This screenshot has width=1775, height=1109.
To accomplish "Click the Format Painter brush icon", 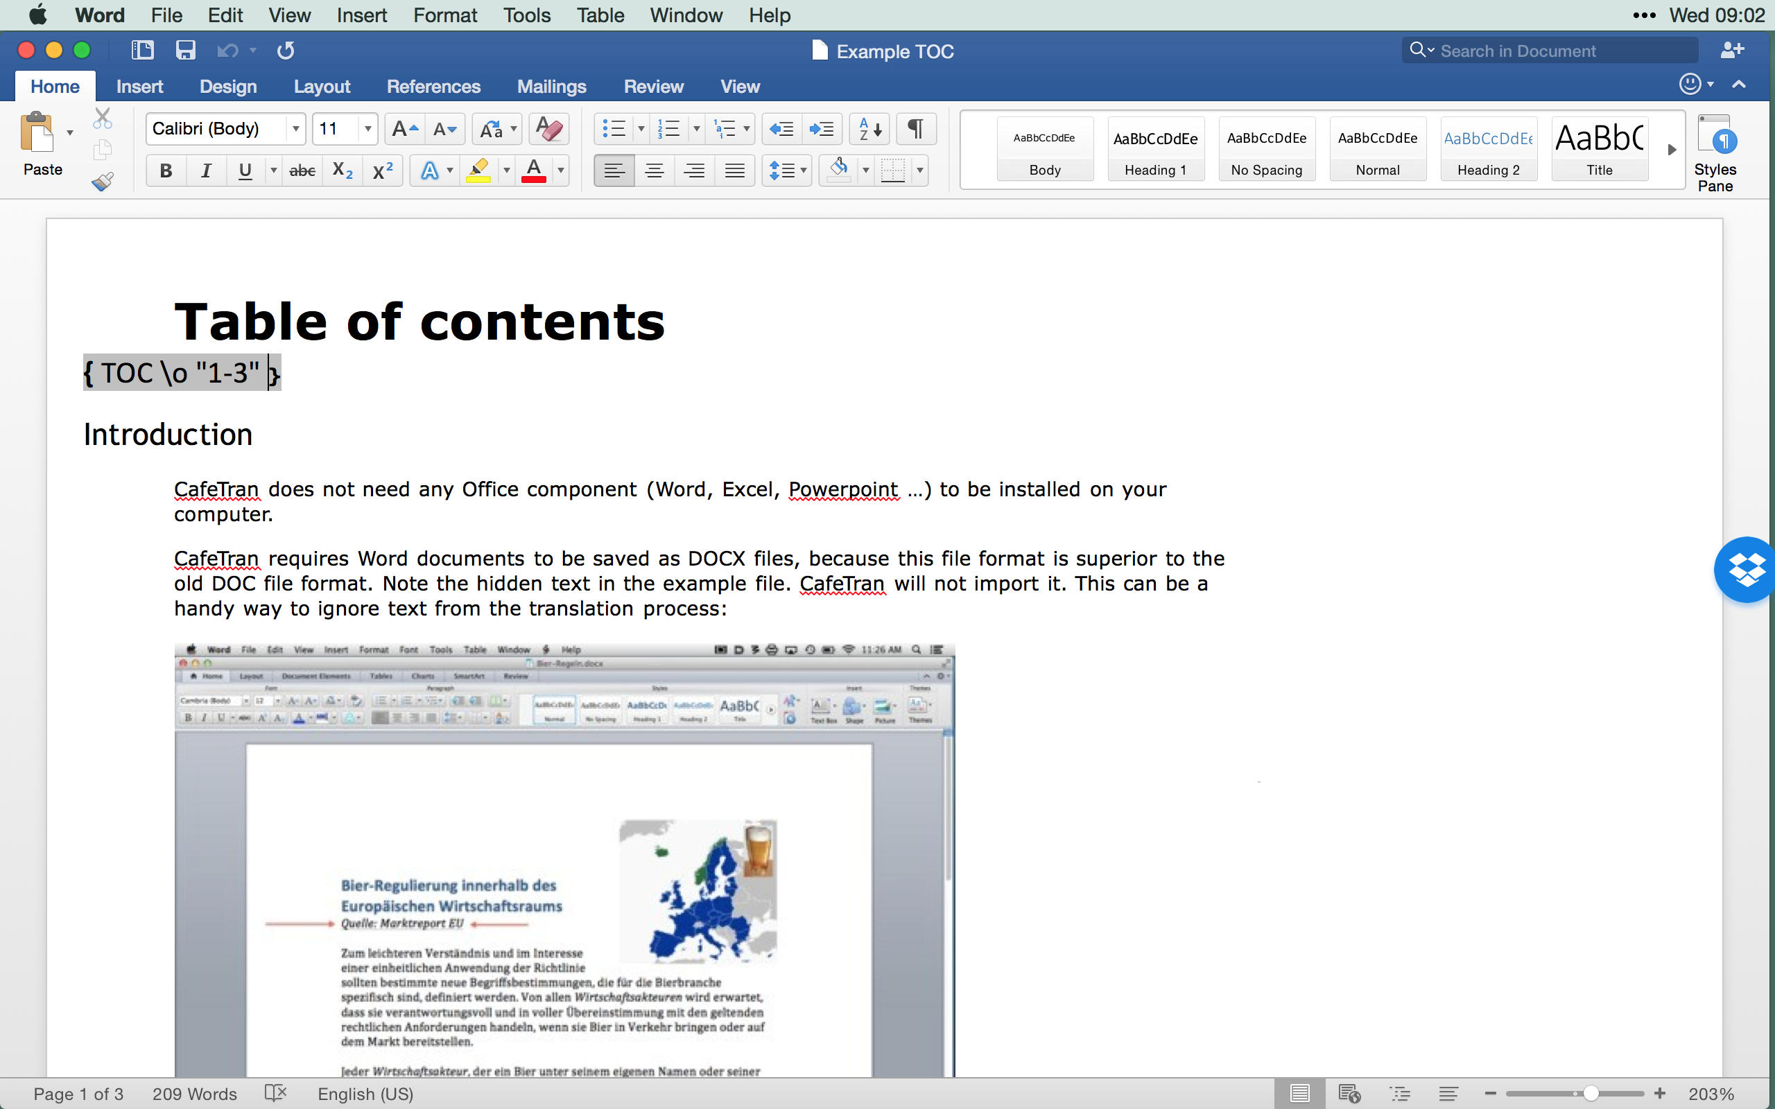I will click(102, 181).
